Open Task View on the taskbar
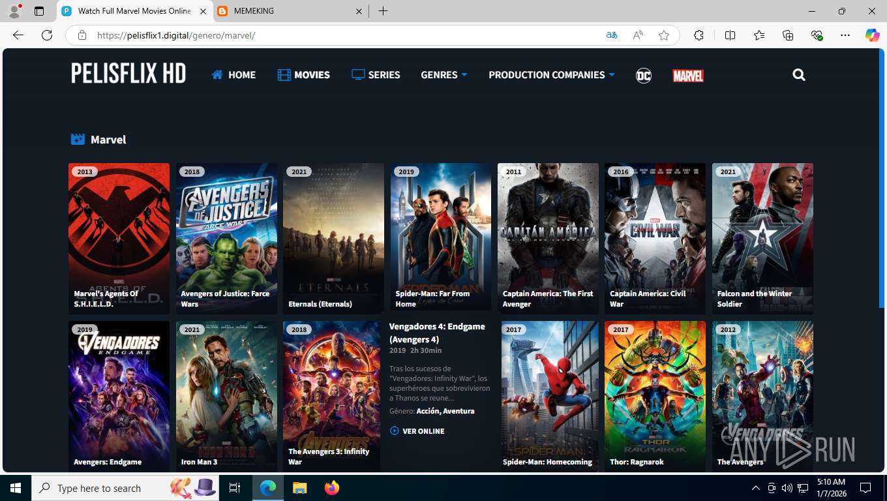This screenshot has height=501, width=887. tap(235, 488)
